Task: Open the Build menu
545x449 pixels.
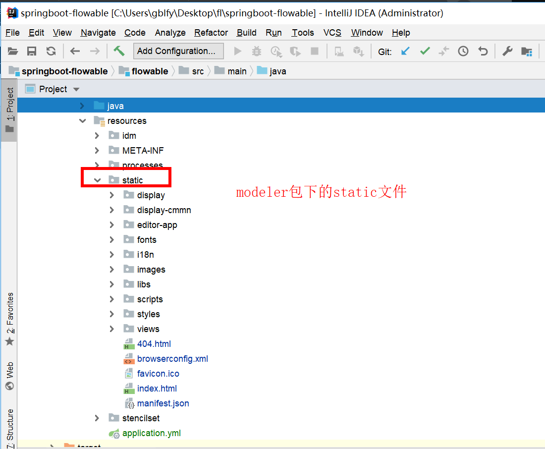Action: [x=246, y=33]
